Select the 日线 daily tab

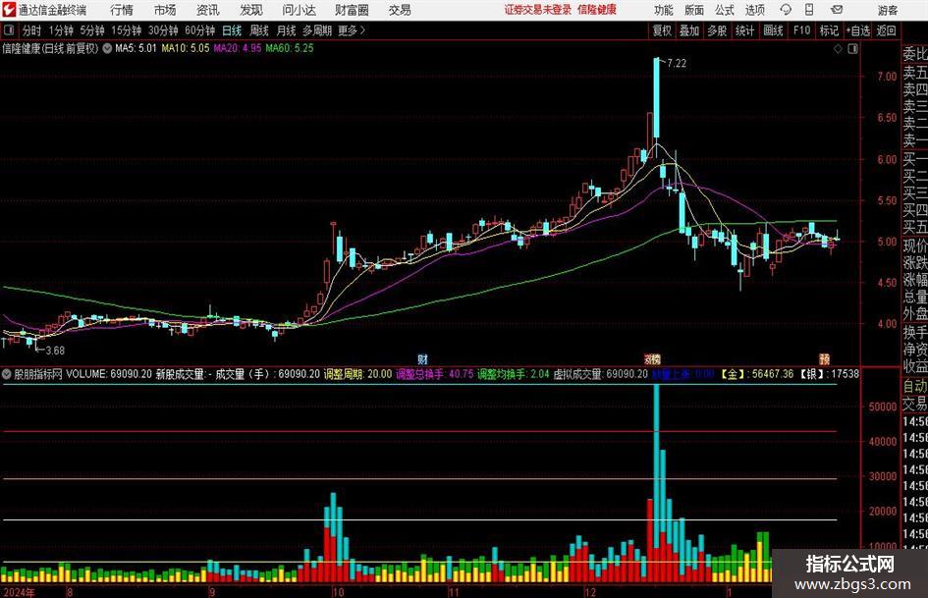point(232,30)
